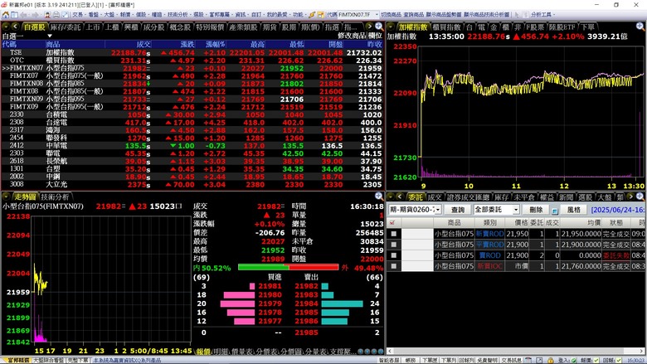
Task: Click the magnifier icon on the 走勢圖 panel
Action: tap(379, 197)
